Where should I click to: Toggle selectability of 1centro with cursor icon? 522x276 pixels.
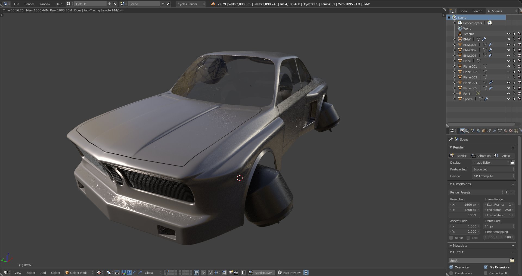tap(514, 34)
